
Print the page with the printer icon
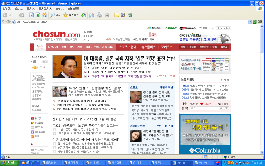[100, 15]
